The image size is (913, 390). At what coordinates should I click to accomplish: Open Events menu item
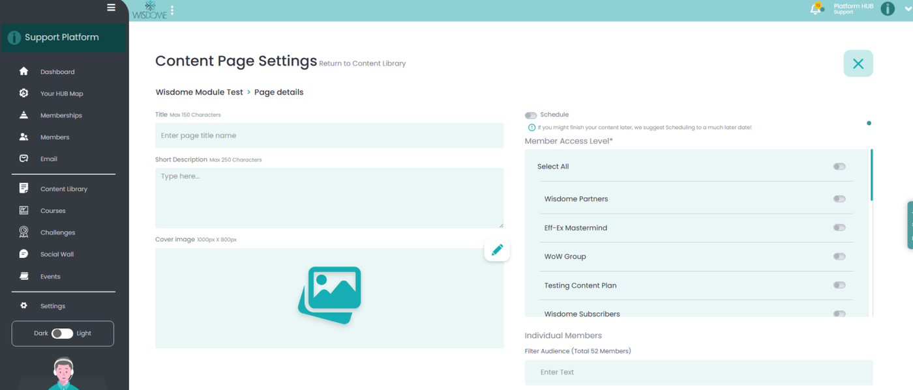(x=50, y=277)
